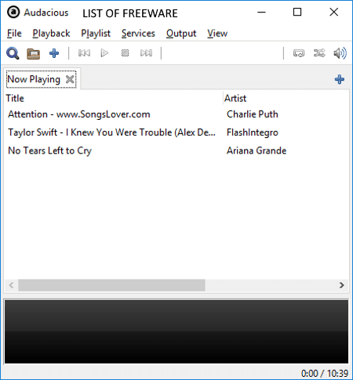Close the Audacious window
The image size is (353, 380).
click(x=334, y=12)
